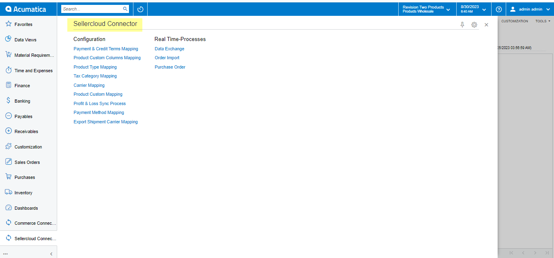Open Carrier Mapping link
Screen dimensions: 554x258
point(89,85)
